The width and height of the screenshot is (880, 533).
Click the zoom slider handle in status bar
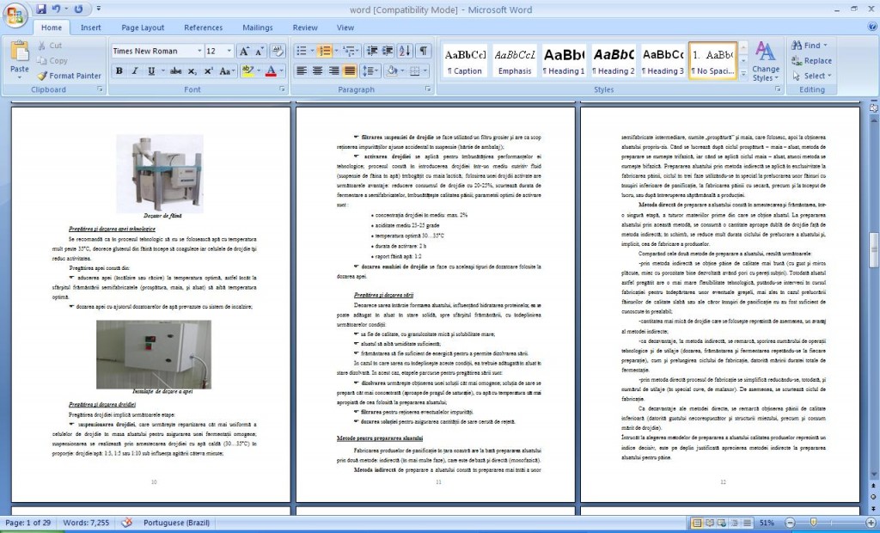pyautogui.click(x=814, y=523)
